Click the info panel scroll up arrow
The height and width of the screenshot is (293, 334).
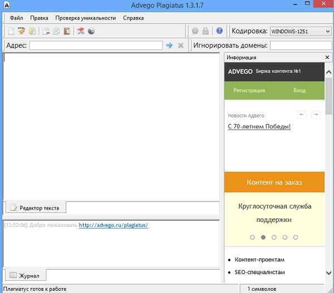click(x=328, y=72)
